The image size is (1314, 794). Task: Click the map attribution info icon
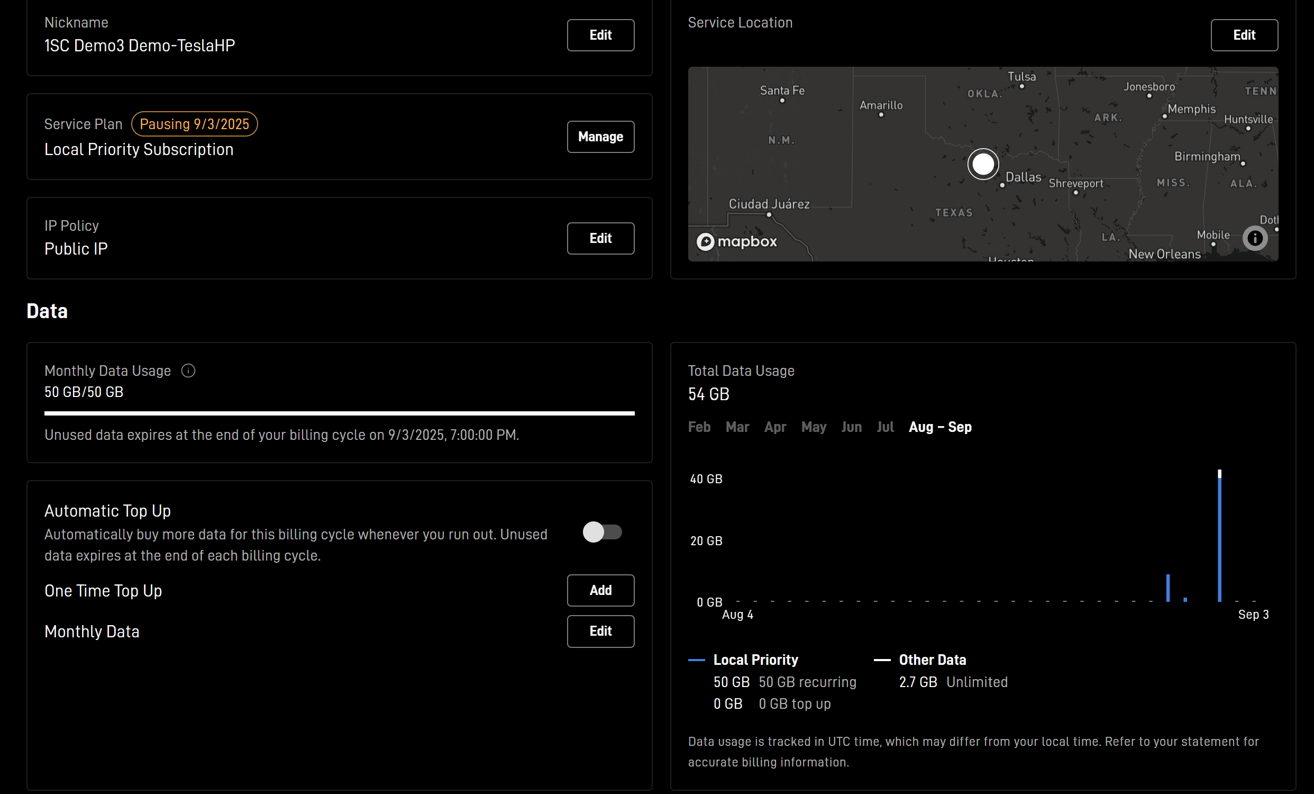1255,238
